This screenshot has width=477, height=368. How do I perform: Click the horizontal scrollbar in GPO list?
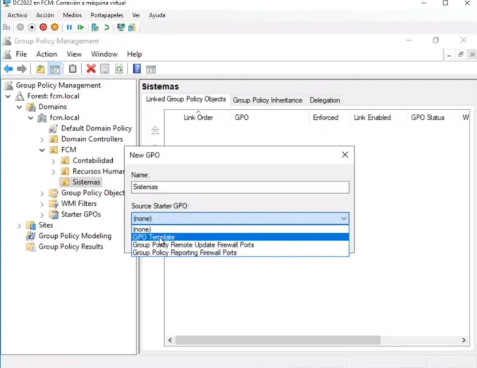click(x=278, y=340)
